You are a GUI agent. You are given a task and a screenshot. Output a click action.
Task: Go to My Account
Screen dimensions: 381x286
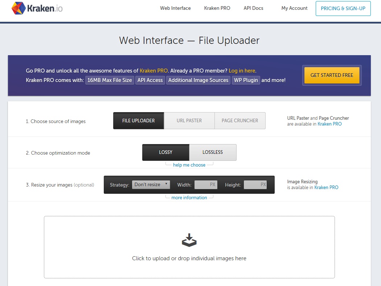(x=294, y=8)
